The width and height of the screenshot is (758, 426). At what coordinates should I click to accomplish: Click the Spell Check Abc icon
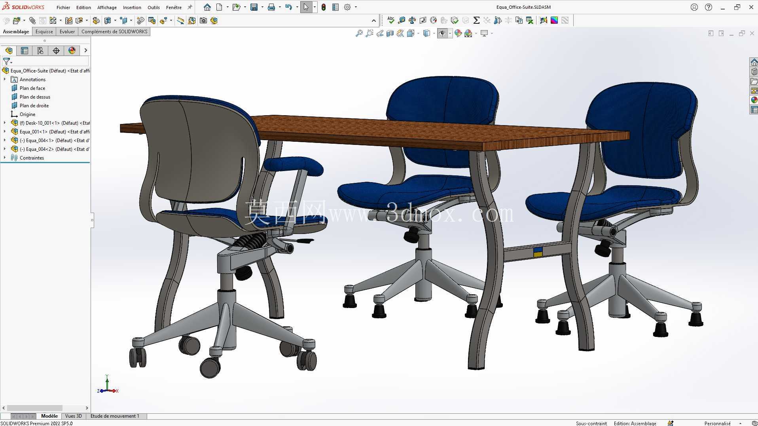click(x=391, y=20)
